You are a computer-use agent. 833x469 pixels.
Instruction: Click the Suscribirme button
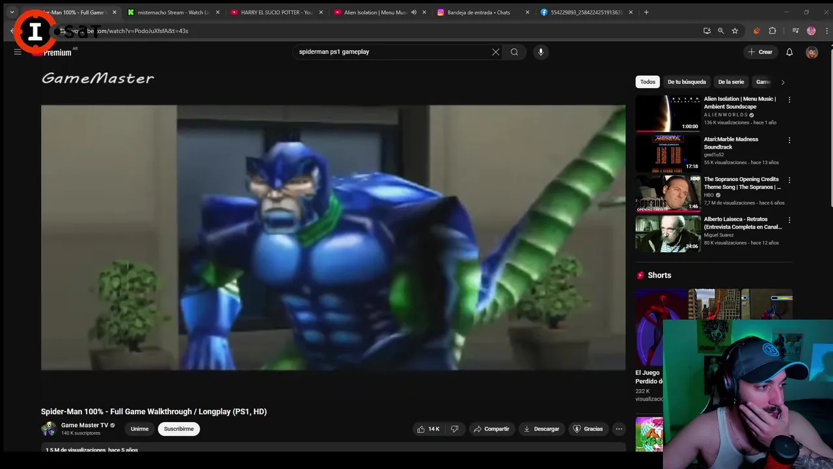coord(179,429)
